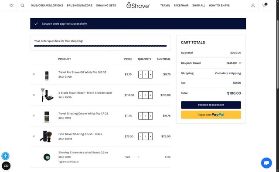
Task: Open the shopping cart icon
Action: (265, 5)
